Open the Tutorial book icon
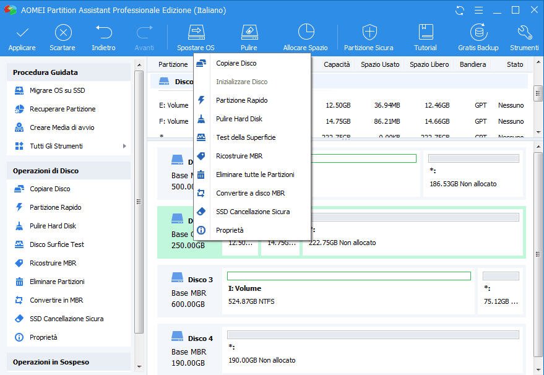 point(425,32)
